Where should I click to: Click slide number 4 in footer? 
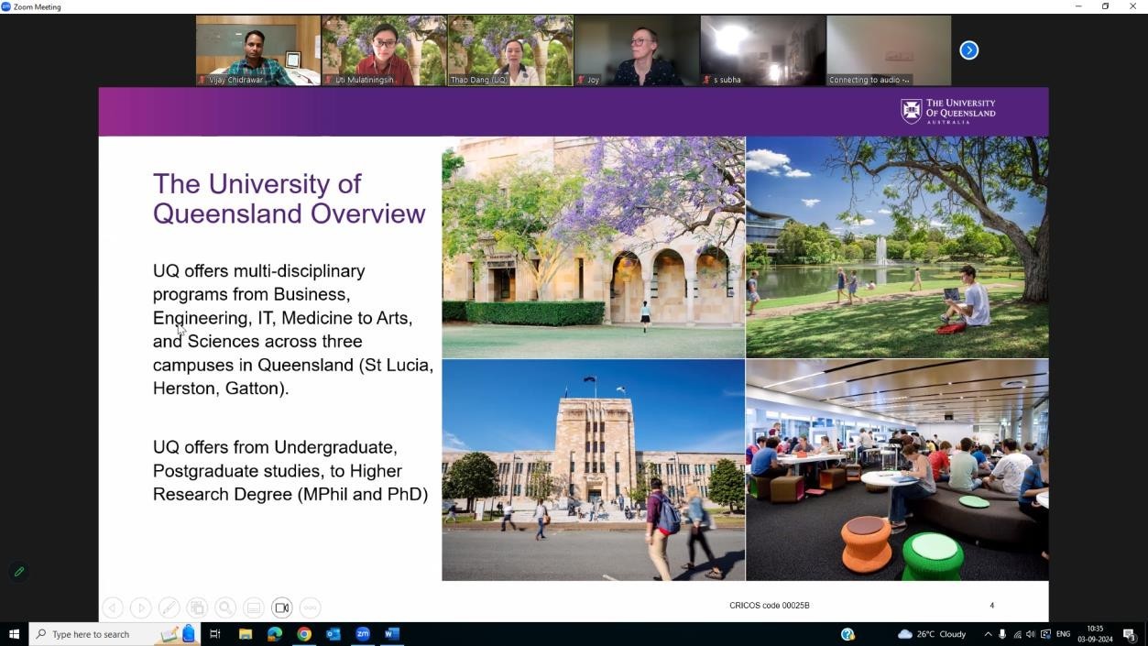click(992, 606)
